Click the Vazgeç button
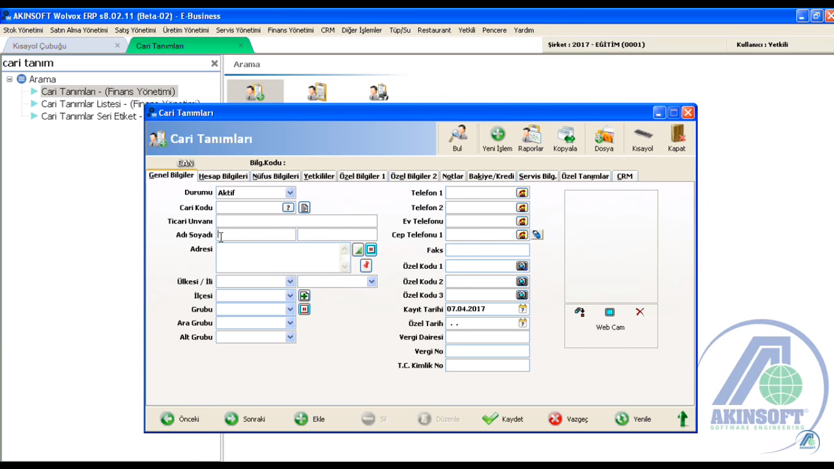The width and height of the screenshot is (834, 469). click(x=568, y=419)
